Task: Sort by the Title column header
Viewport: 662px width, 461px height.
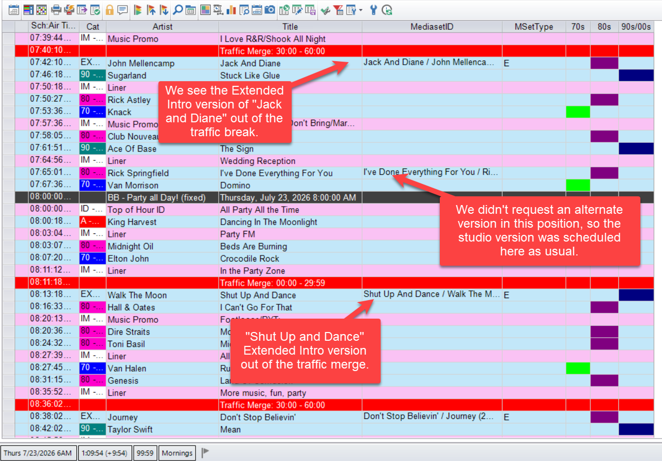Action: coord(290,26)
